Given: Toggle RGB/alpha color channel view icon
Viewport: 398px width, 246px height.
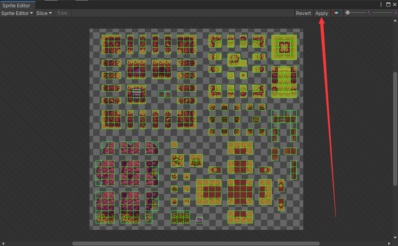Looking at the screenshot, I should click(336, 13).
